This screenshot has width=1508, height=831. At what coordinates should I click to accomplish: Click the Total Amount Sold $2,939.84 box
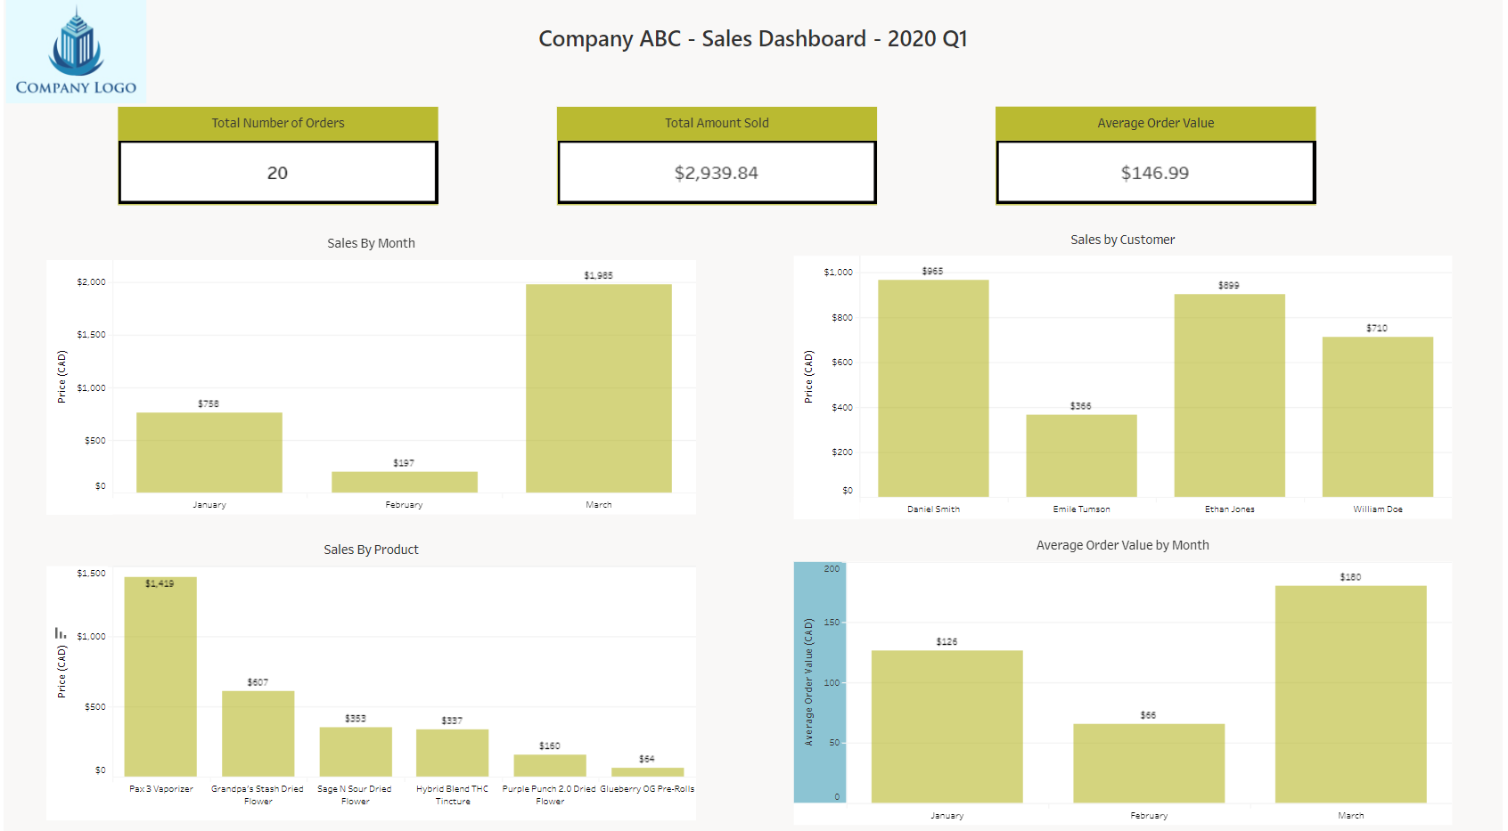pyautogui.click(x=717, y=173)
